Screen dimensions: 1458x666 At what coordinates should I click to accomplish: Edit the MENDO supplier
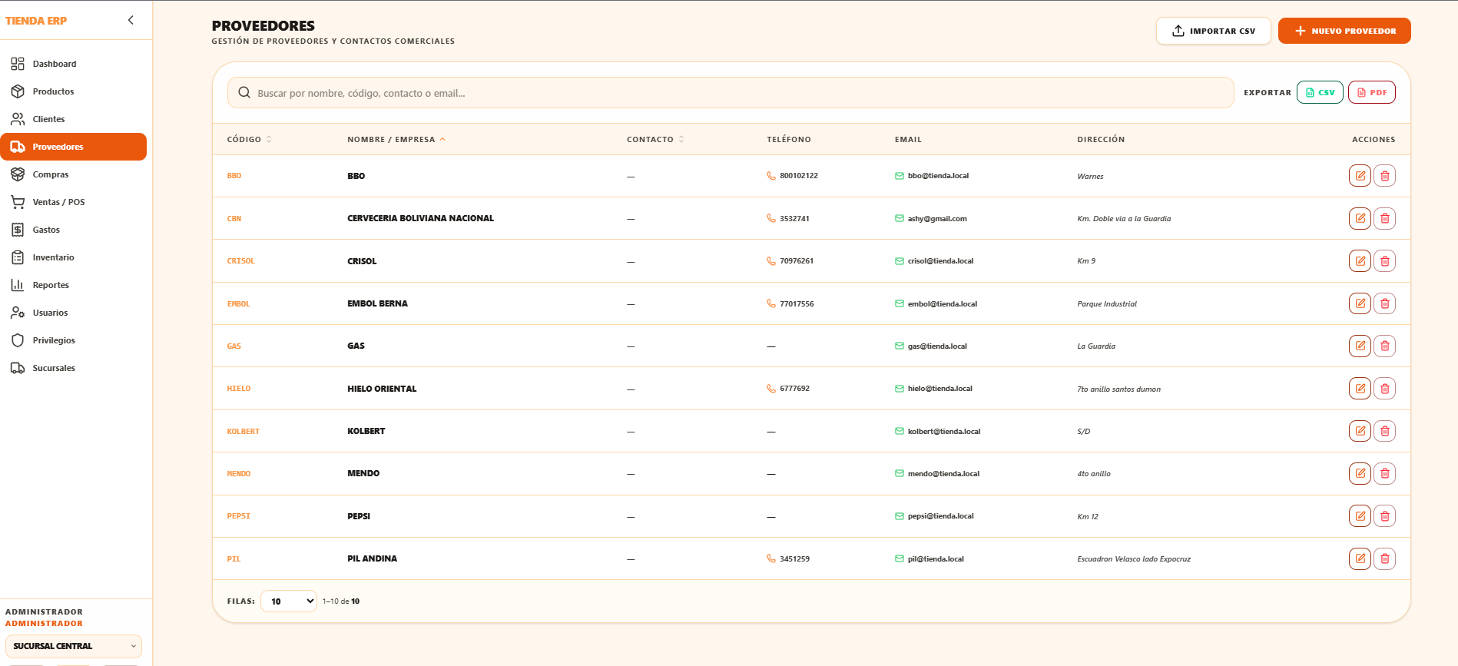(1360, 473)
